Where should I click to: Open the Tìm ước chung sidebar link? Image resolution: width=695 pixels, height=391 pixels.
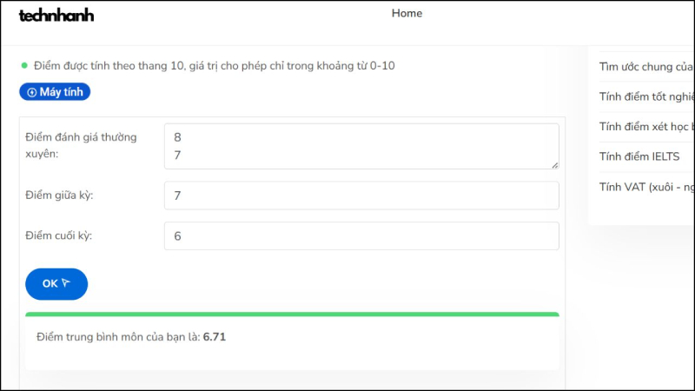coord(646,67)
